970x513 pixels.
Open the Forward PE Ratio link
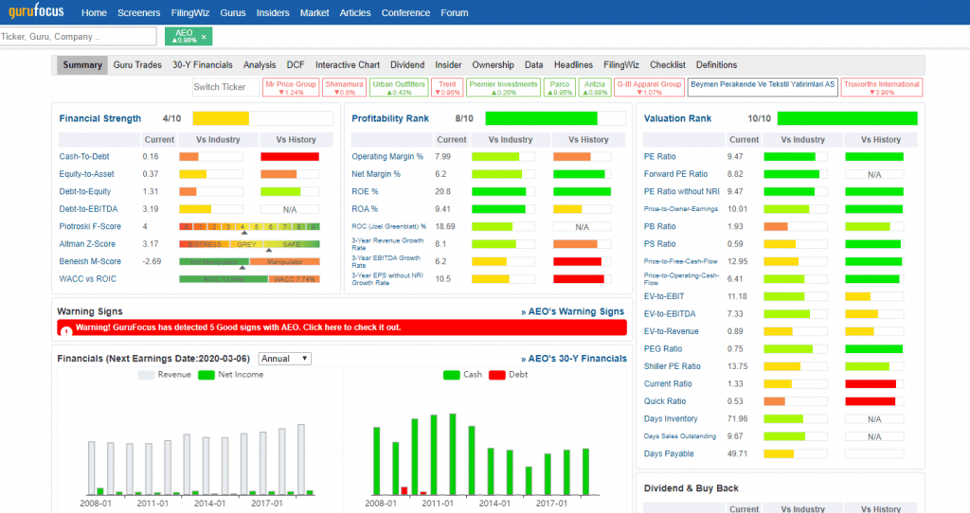675,174
